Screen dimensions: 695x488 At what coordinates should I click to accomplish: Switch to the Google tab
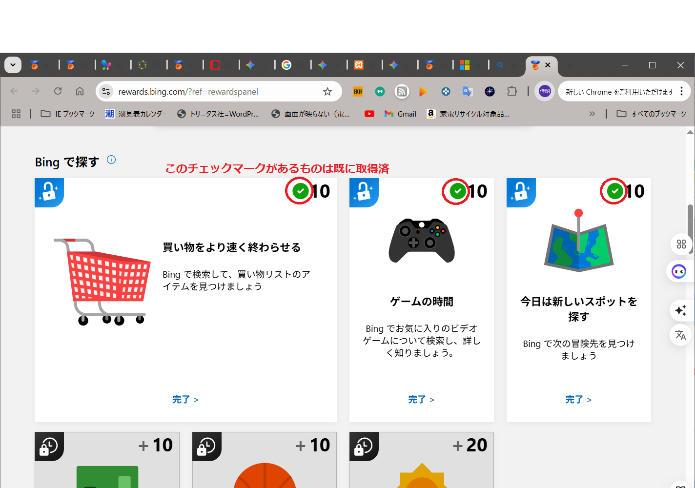click(286, 65)
